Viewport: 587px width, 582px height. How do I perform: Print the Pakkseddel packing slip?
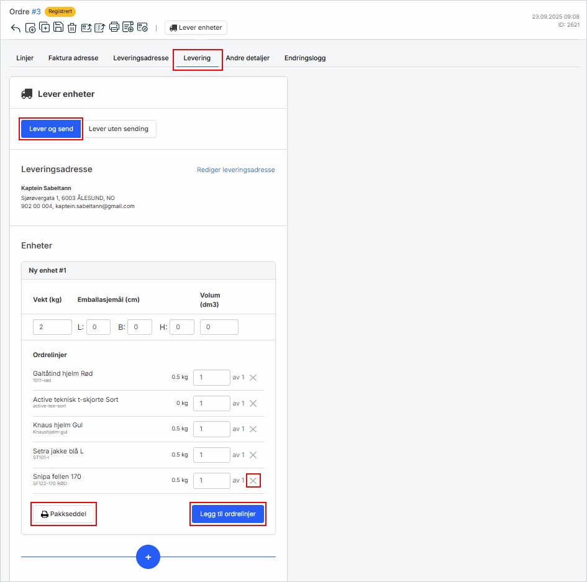click(63, 514)
